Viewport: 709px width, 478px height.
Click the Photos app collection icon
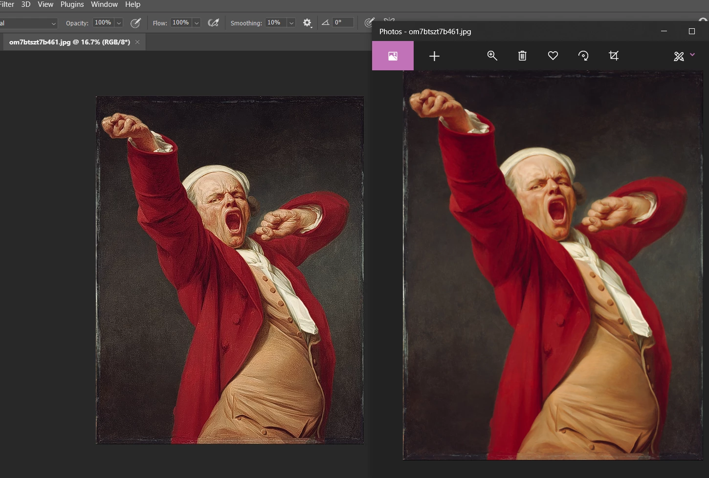pos(393,56)
